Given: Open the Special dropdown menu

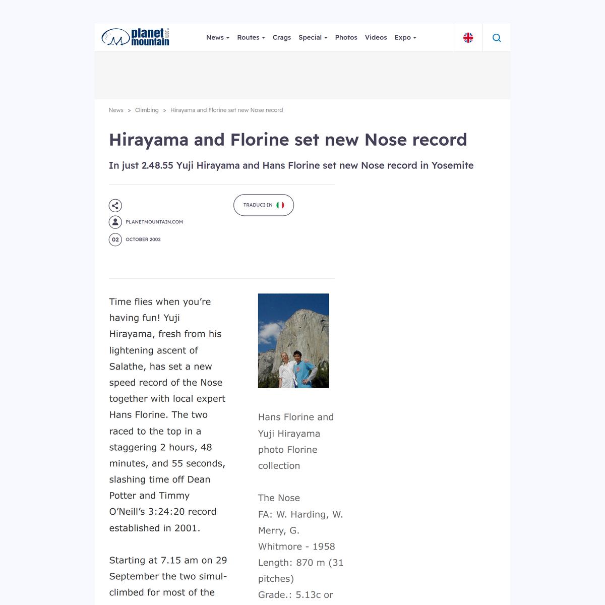Looking at the screenshot, I should [x=313, y=37].
